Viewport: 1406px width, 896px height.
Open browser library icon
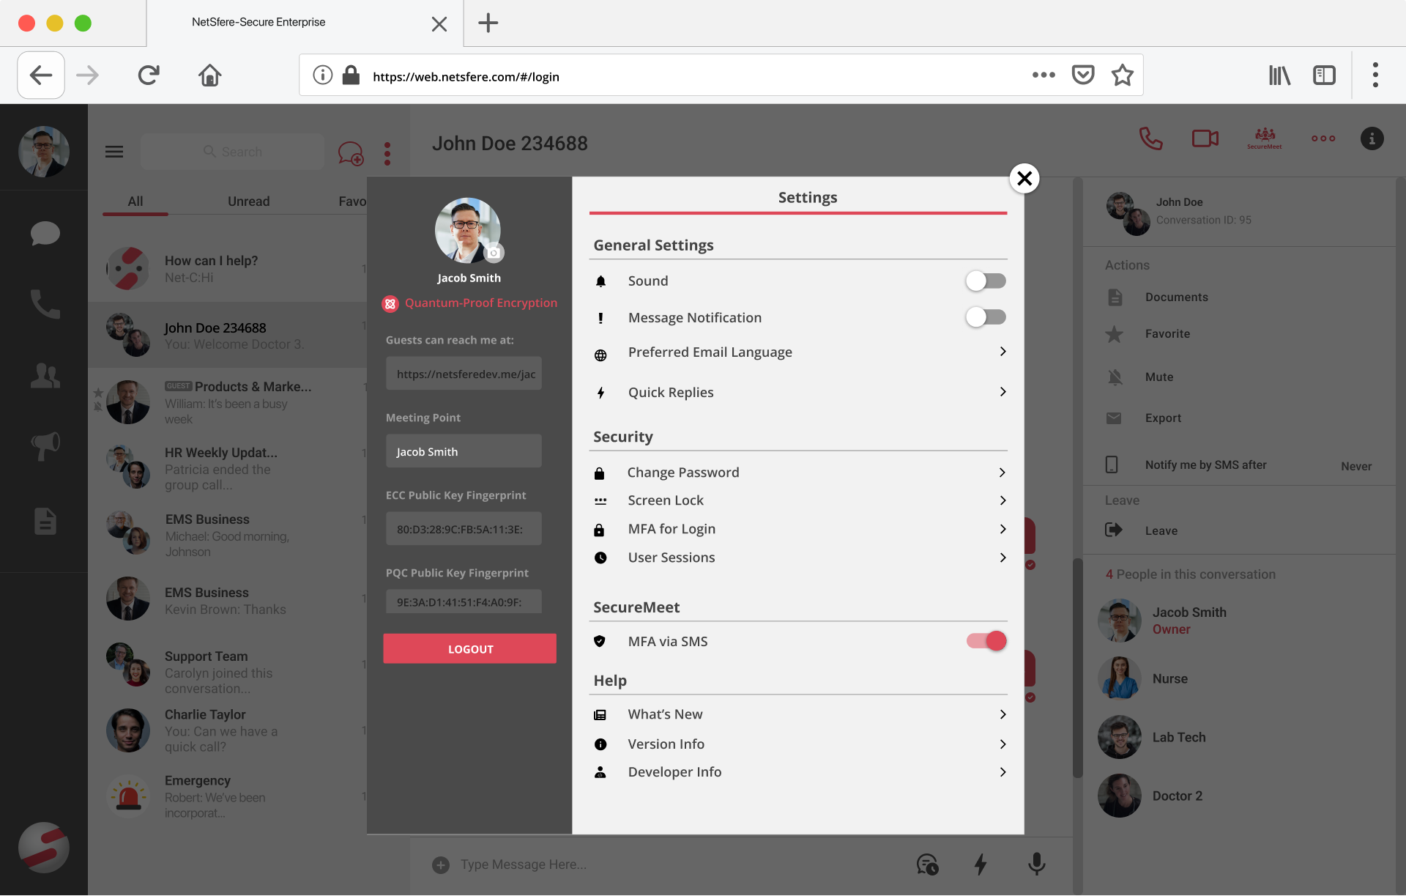pyautogui.click(x=1279, y=75)
